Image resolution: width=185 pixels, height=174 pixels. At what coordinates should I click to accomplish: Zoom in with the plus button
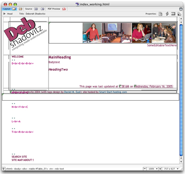pyautogui.click(x=160, y=169)
